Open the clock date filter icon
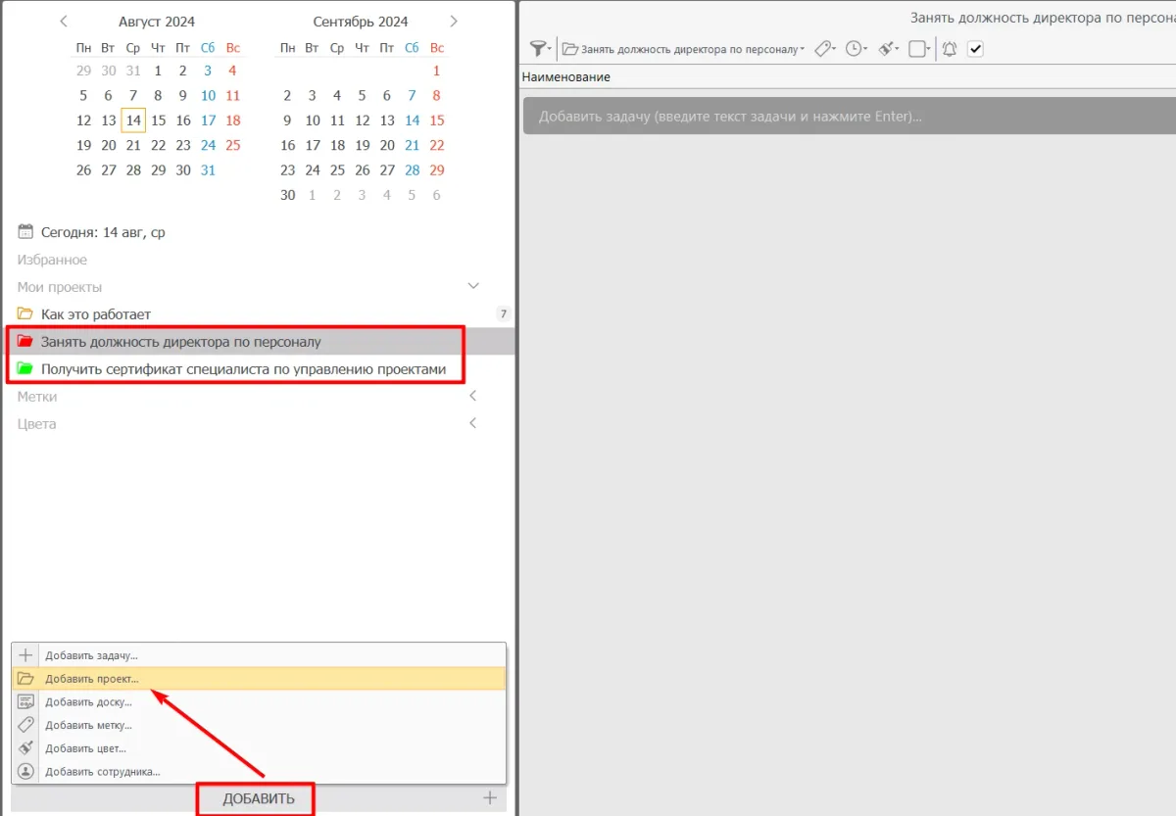1176x816 pixels. point(855,48)
